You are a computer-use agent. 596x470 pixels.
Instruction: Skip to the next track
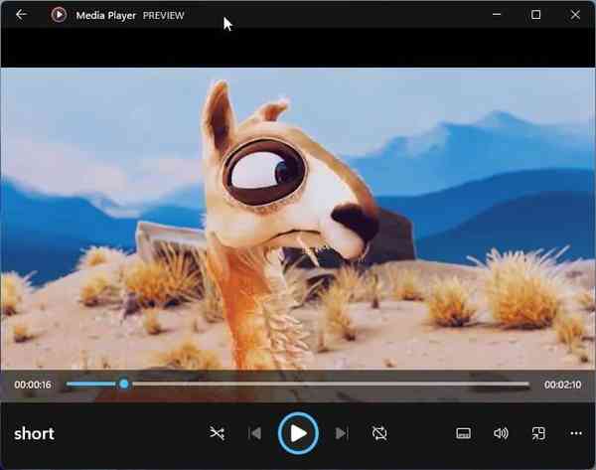coord(342,433)
